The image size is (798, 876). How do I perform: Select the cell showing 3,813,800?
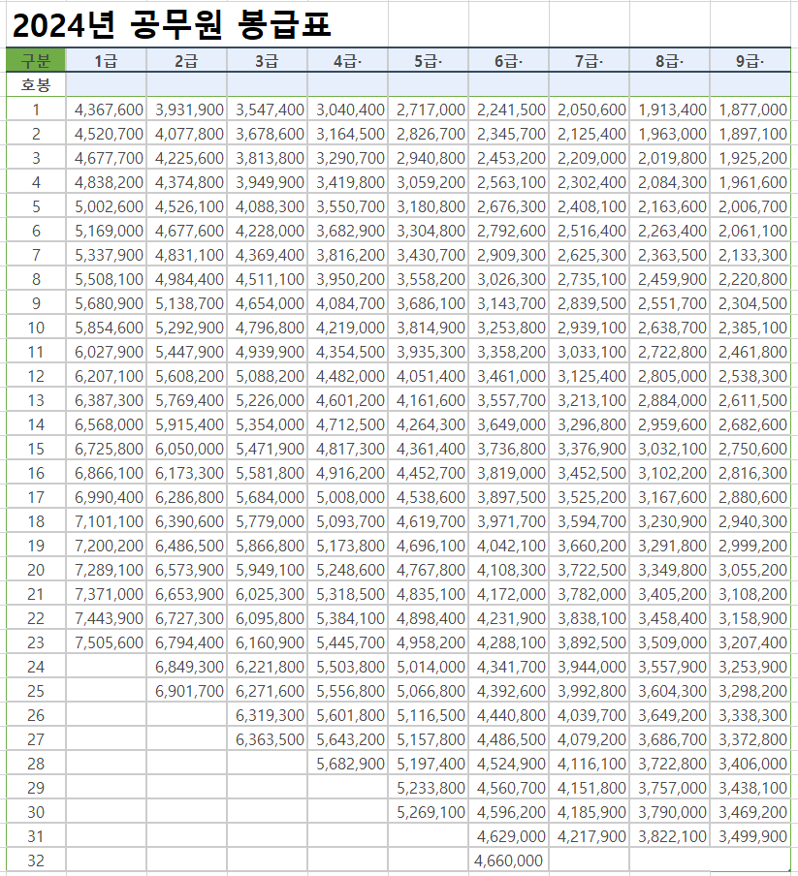coord(267,158)
